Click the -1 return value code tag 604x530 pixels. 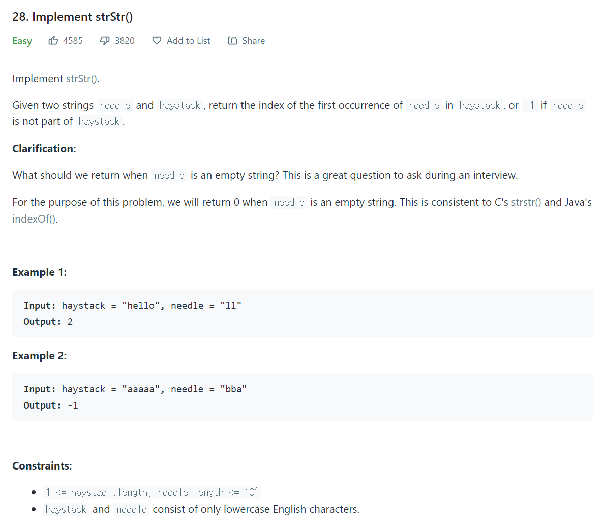(529, 105)
